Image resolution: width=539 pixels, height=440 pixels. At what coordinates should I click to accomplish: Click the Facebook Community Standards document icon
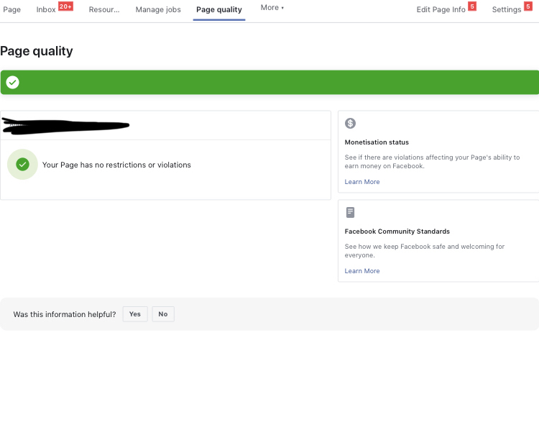350,212
